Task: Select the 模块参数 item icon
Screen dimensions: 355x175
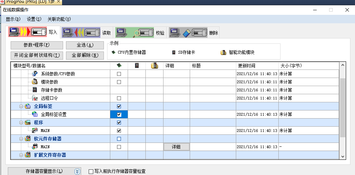Action: tap(34, 82)
